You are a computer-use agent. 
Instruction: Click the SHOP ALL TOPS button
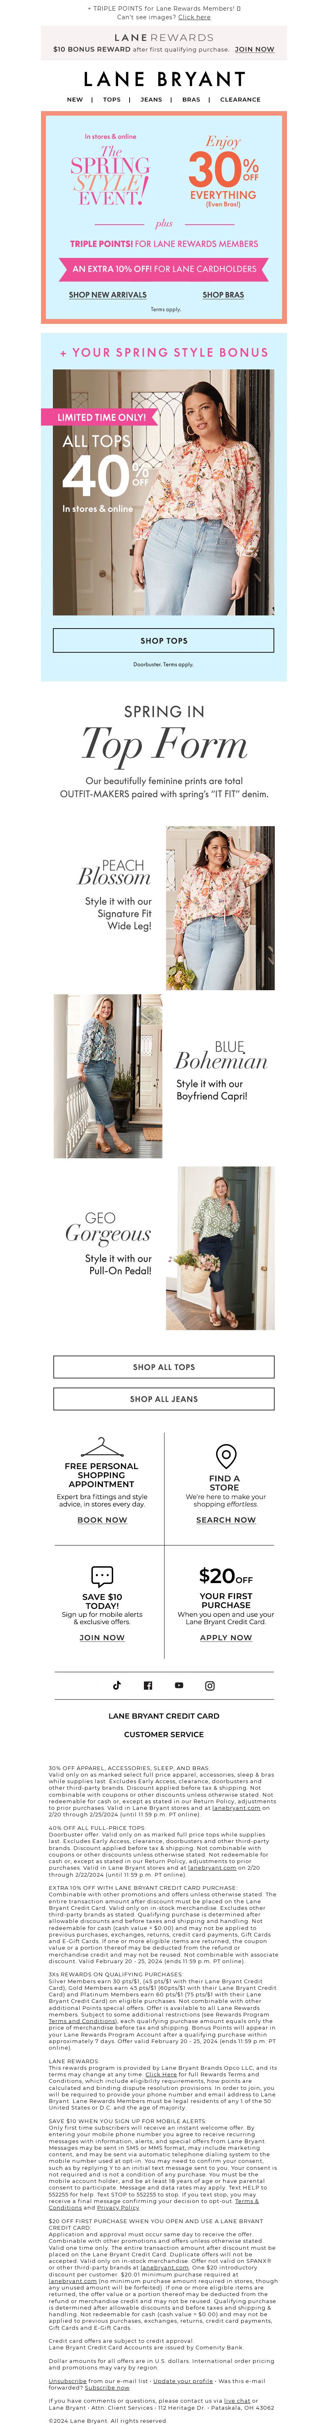164,1367
